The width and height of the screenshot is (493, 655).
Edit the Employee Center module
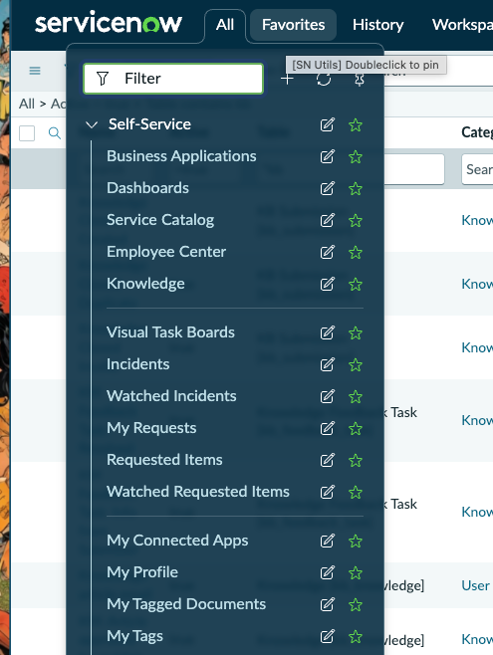[327, 252]
